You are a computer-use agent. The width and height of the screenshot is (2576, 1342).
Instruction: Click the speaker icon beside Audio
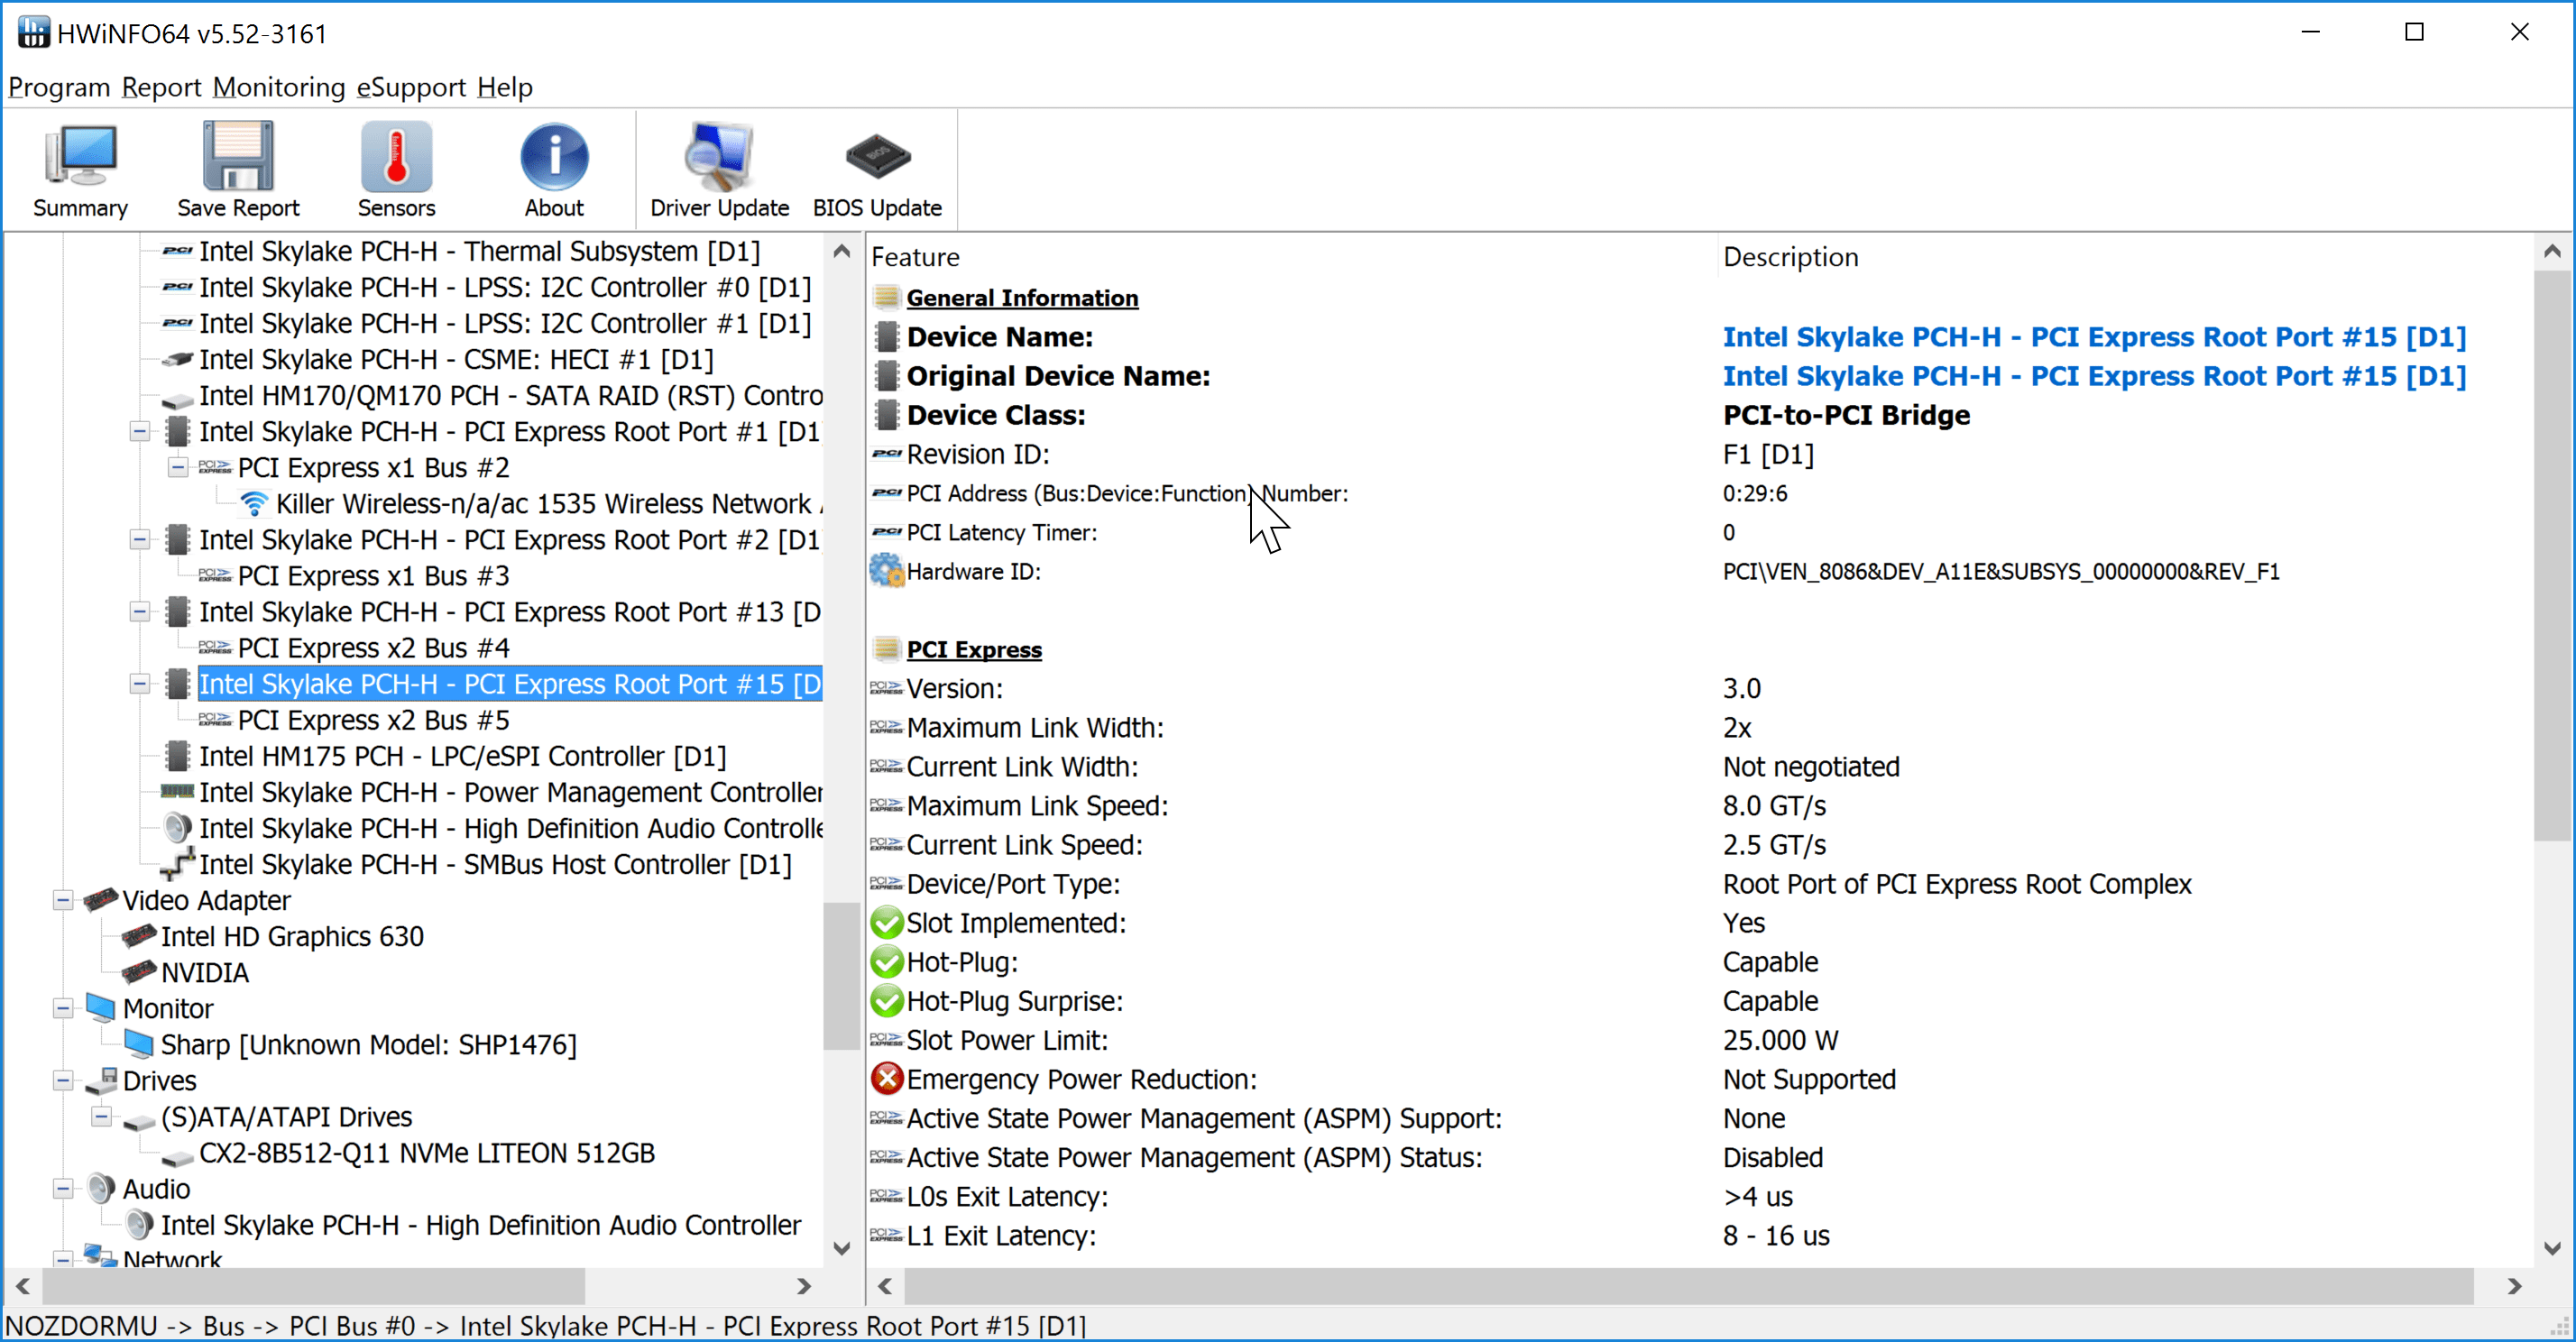101,1189
